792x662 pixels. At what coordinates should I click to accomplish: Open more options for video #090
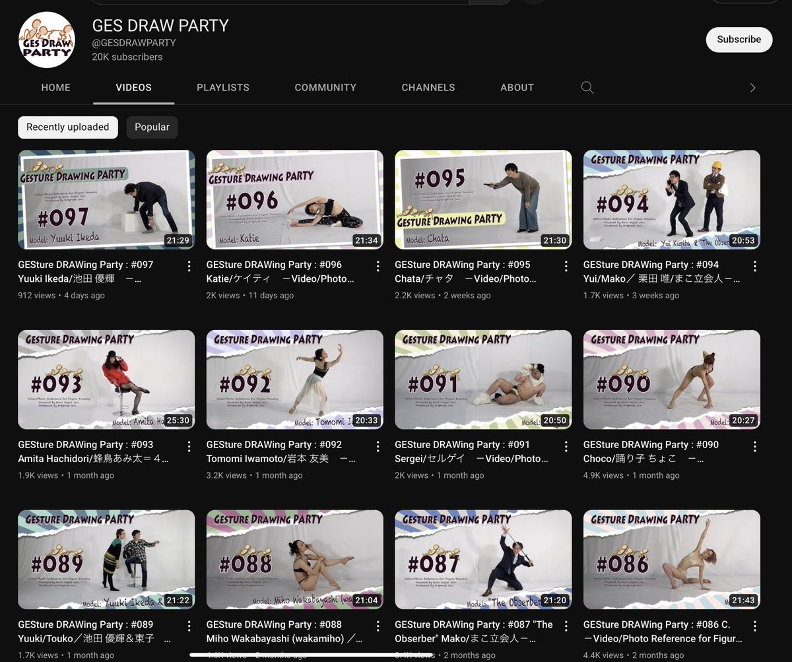click(754, 446)
